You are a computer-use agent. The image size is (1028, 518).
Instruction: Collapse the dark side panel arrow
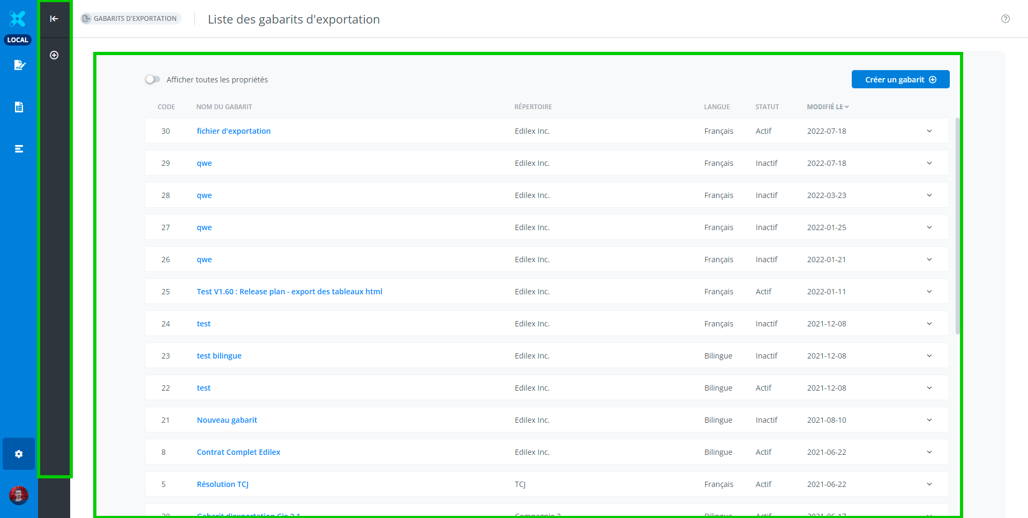[54, 19]
